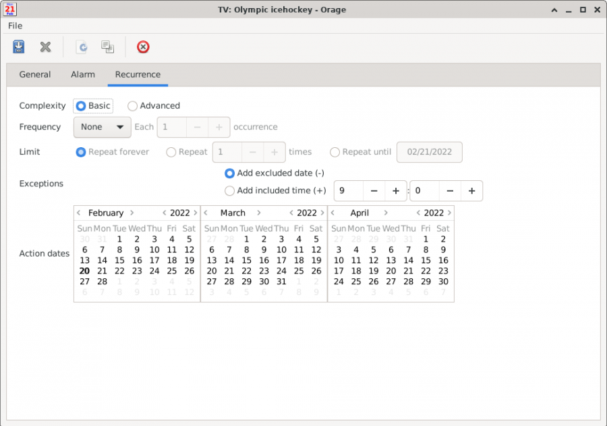Viewport: 607px width, 426px height.
Task: Select February 28 in the calendar
Action: pos(102,282)
